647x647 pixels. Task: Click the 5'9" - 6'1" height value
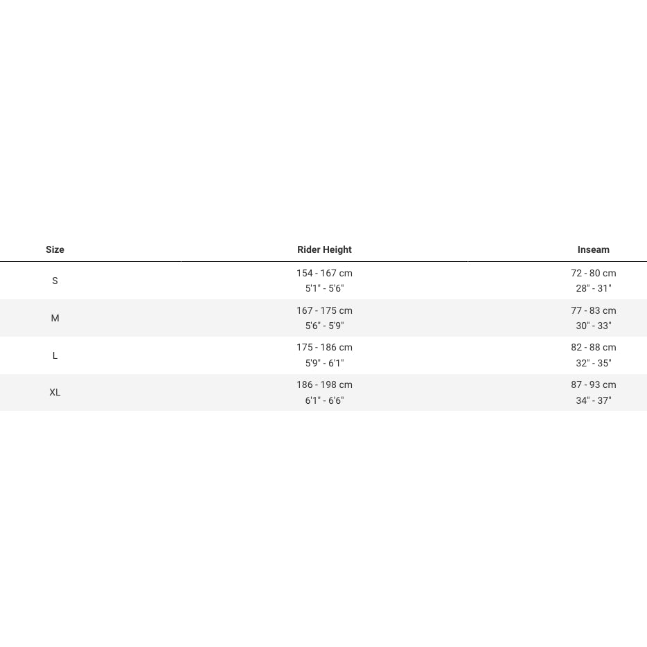coord(324,363)
